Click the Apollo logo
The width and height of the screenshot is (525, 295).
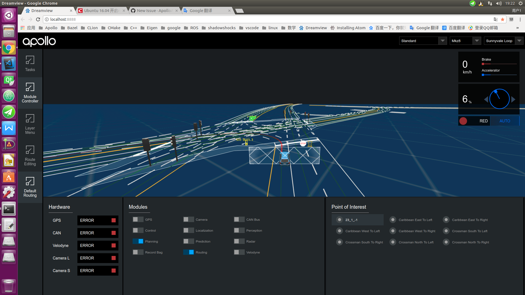39,41
